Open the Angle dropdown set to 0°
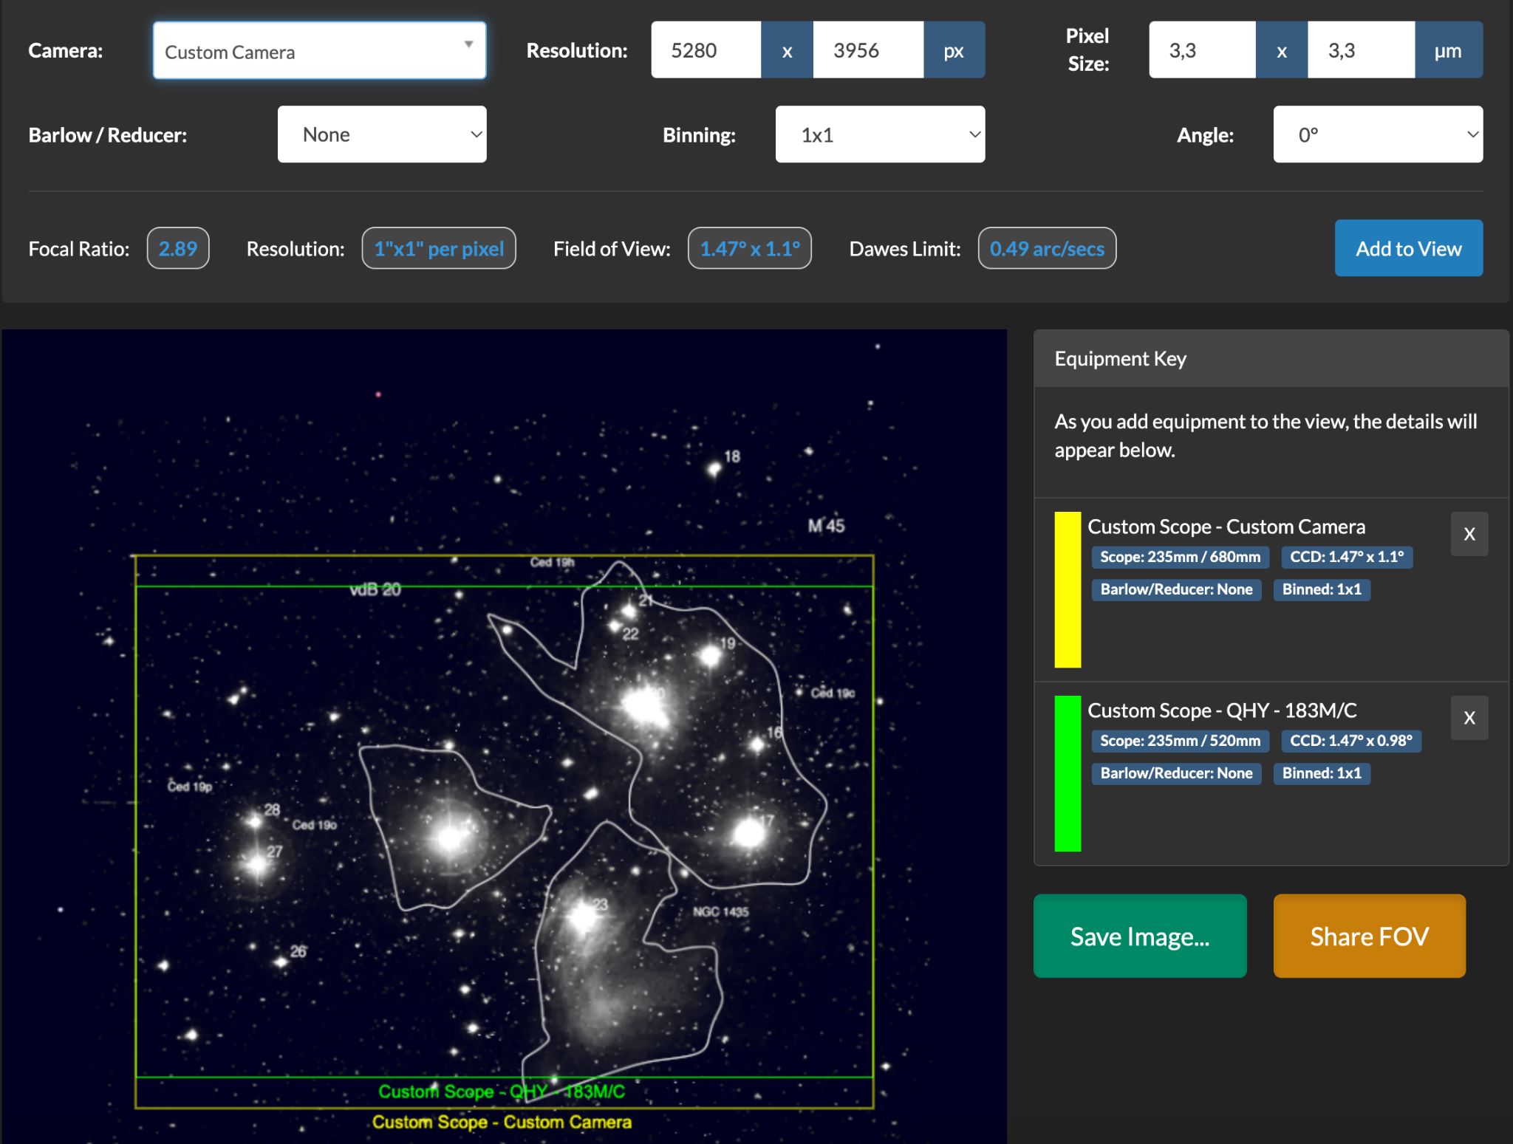 point(1378,134)
